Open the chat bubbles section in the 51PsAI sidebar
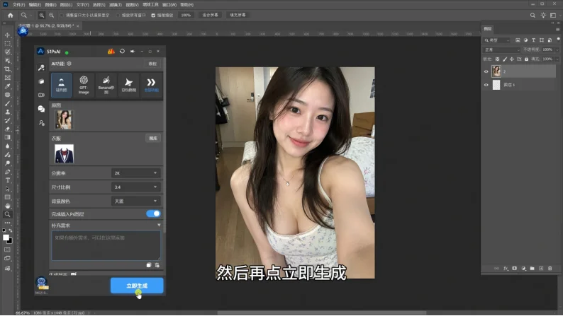Image resolution: width=563 pixels, height=316 pixels. [41, 109]
